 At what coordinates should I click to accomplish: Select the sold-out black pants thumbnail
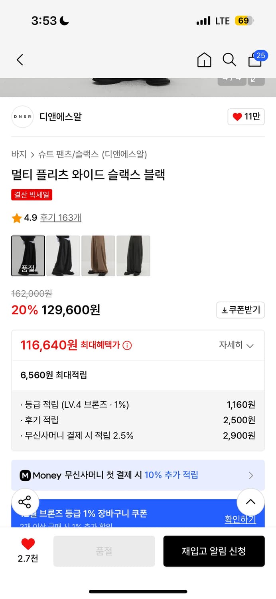pyautogui.click(x=28, y=256)
